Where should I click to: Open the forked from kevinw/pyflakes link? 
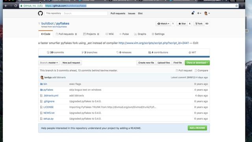(59, 27)
